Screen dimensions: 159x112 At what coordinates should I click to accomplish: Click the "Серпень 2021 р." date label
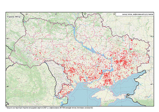pos(14,17)
